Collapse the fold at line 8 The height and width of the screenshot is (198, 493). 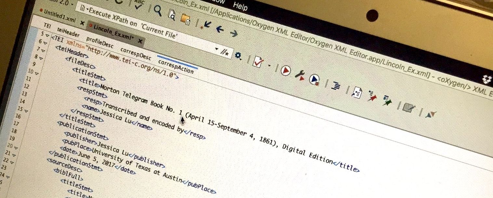[x=41, y=58]
